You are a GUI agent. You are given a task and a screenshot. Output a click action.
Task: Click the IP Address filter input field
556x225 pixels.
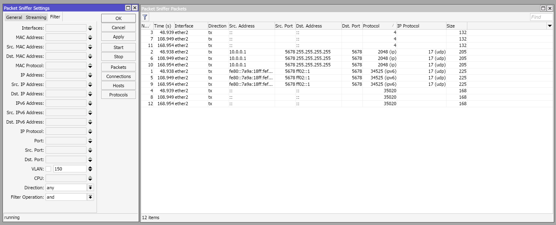[x=66, y=75]
